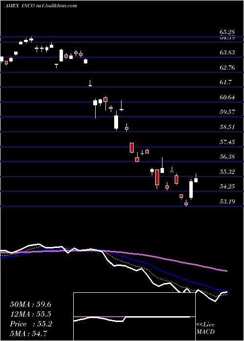The width and height of the screenshot is (244, 341).
Task: Click the 57.45 price axis label
Action: pos(227,142)
